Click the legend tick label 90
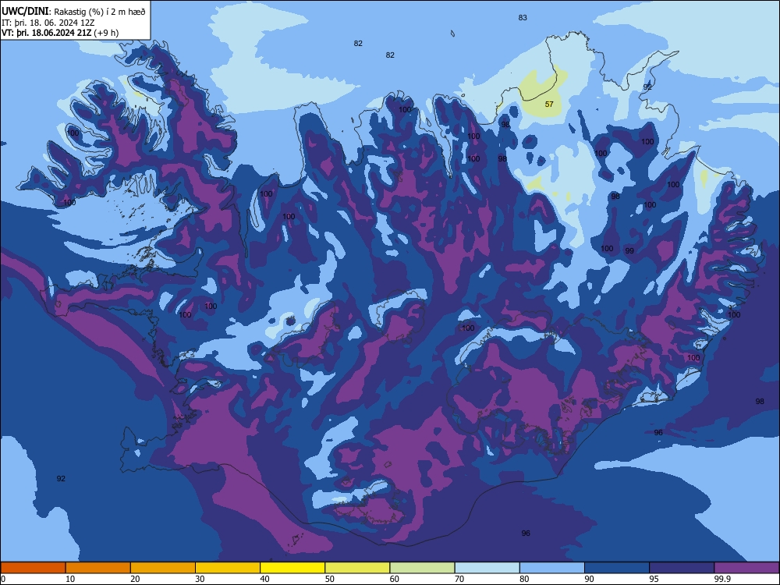 tap(589, 579)
